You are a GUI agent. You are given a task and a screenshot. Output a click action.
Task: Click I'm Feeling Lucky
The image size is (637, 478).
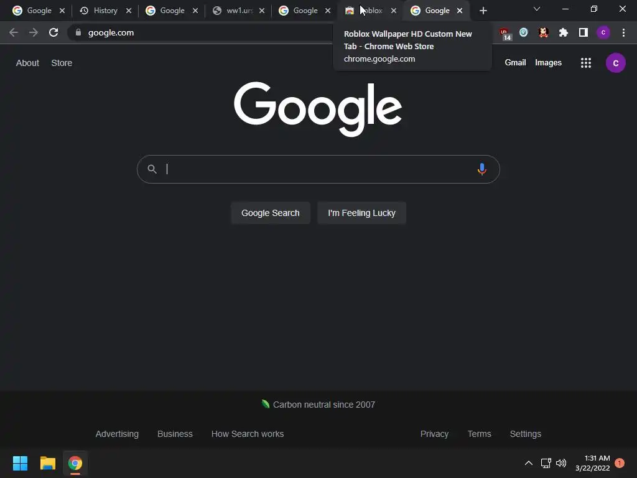[361, 213]
